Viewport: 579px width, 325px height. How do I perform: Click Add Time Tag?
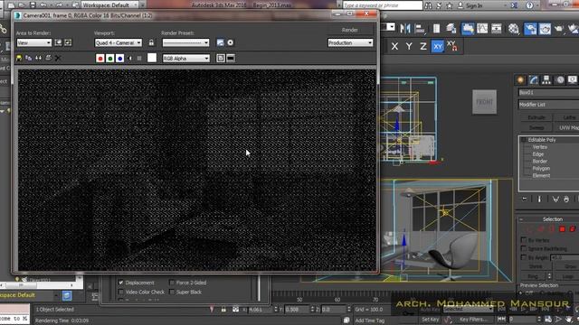370,320
